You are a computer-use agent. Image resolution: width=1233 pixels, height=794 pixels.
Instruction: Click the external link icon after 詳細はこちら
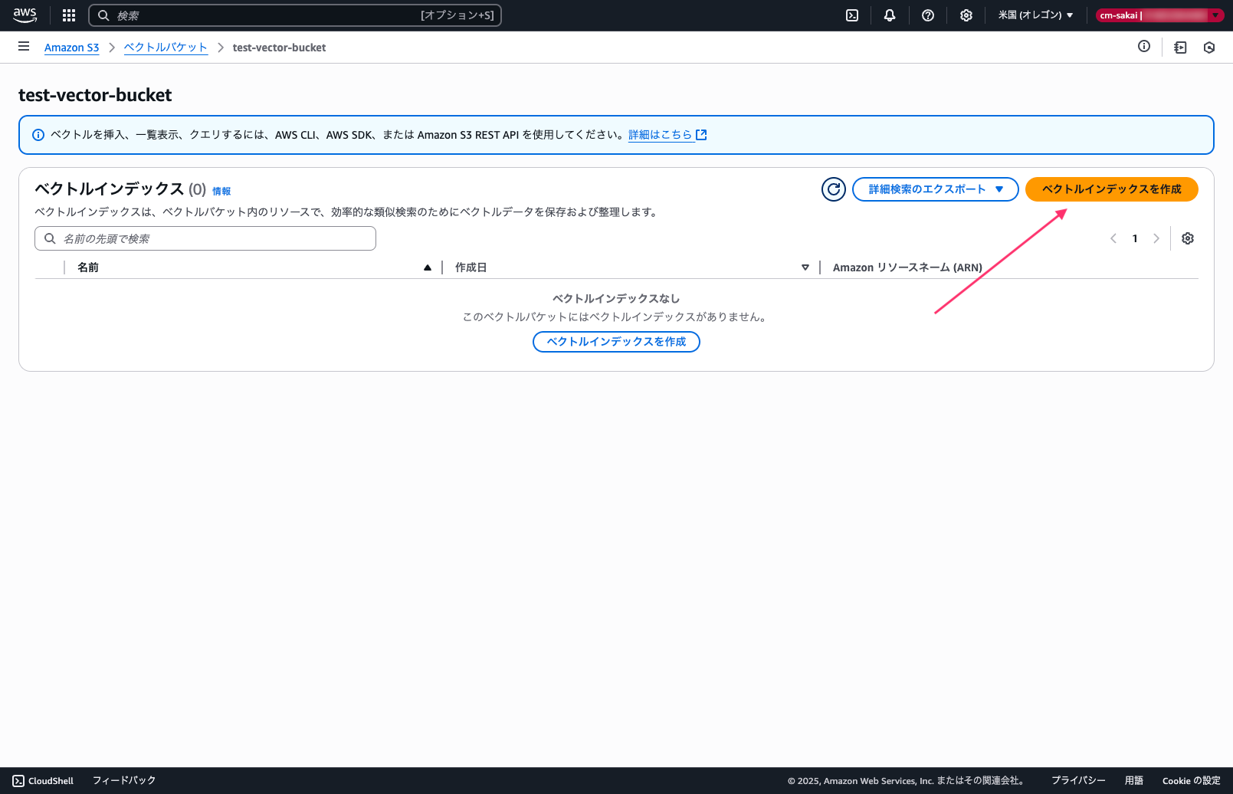click(701, 135)
